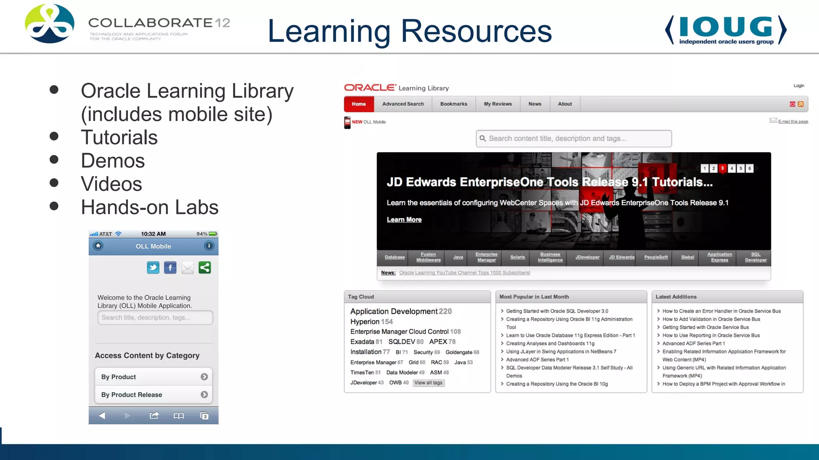Open the Home tab
This screenshot has height=460, width=819.
(359, 104)
